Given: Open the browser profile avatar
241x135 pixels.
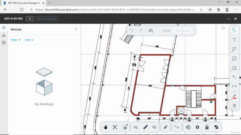Looking at the screenshot, I should 227,9.
